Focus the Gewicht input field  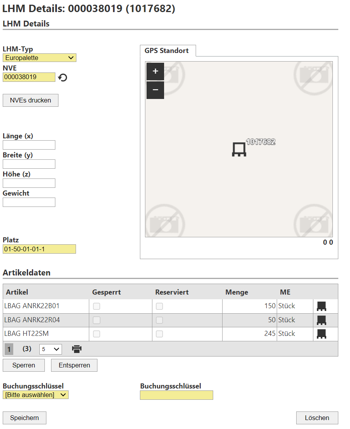pyautogui.click(x=29, y=202)
